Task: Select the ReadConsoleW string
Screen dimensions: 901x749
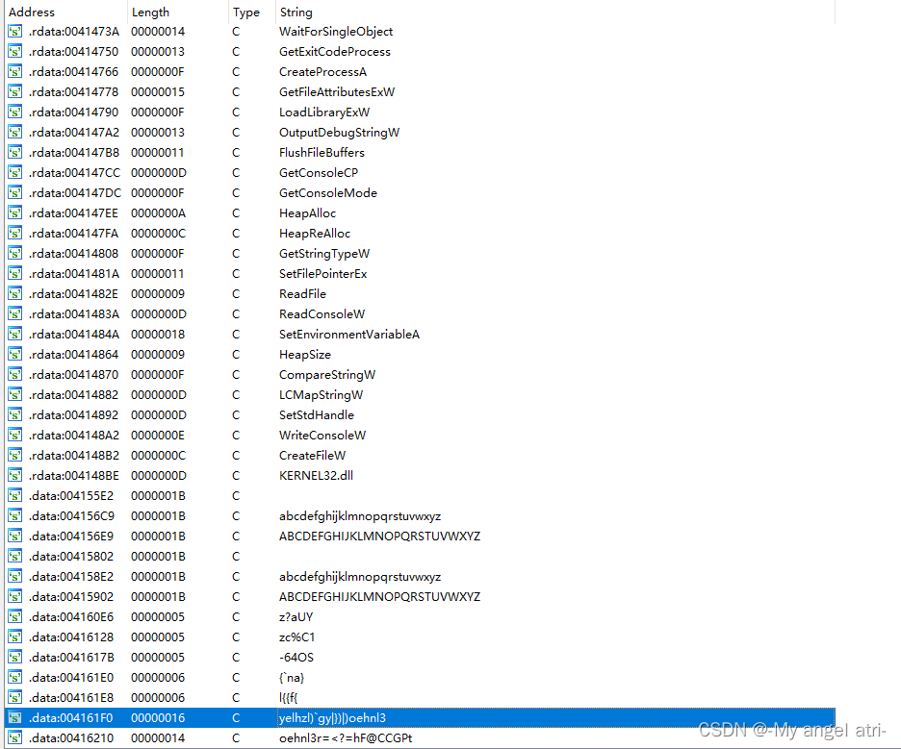Action: pyautogui.click(x=322, y=314)
